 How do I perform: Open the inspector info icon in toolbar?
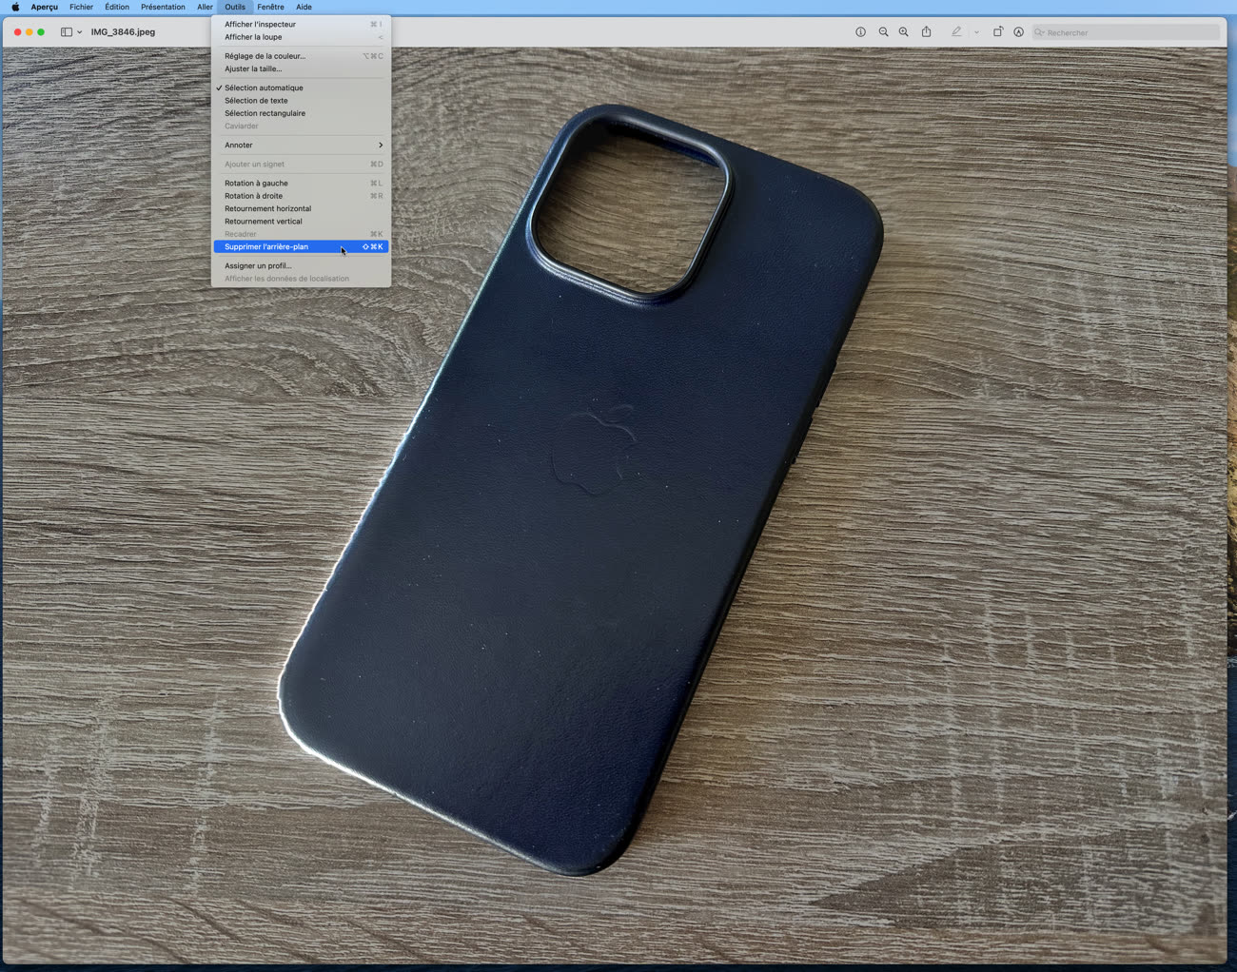coord(860,31)
